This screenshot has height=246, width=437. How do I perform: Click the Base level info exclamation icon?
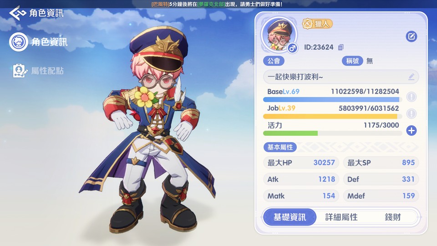[412, 97]
